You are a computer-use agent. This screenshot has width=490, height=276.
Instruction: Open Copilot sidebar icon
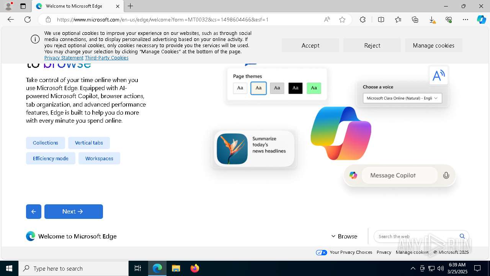pos(482,20)
